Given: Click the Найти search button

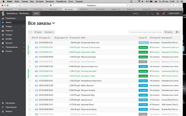Looking at the screenshot, I should point(169,32).
